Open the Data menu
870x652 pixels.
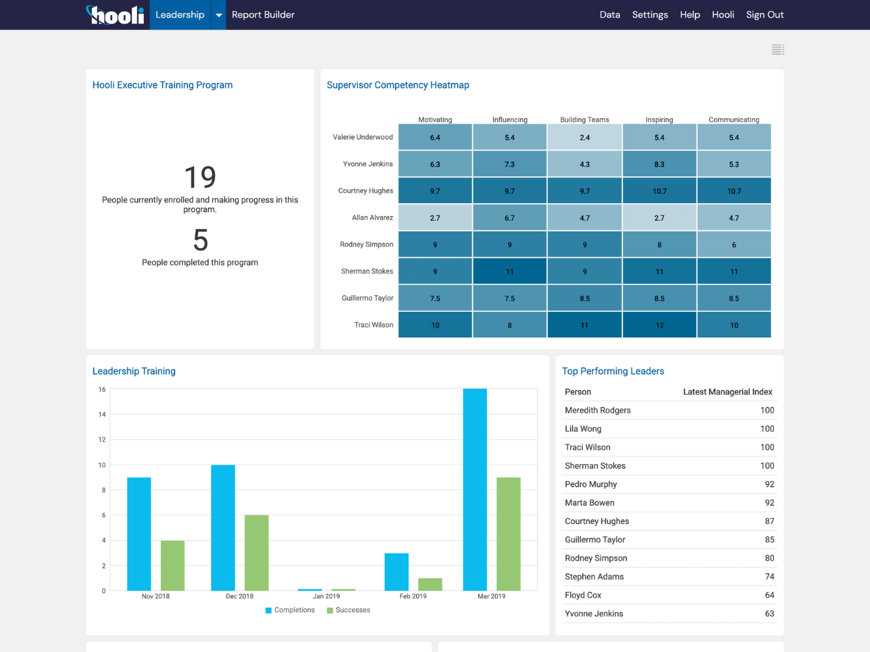(x=609, y=14)
